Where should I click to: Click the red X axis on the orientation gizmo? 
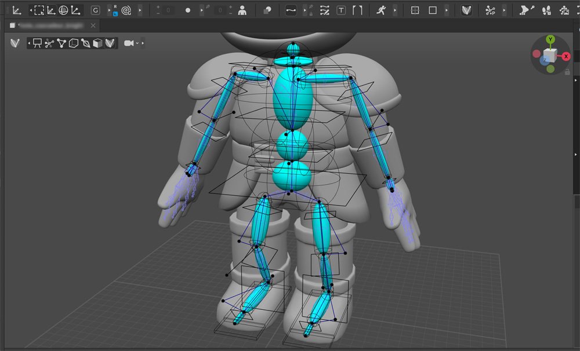click(x=566, y=56)
